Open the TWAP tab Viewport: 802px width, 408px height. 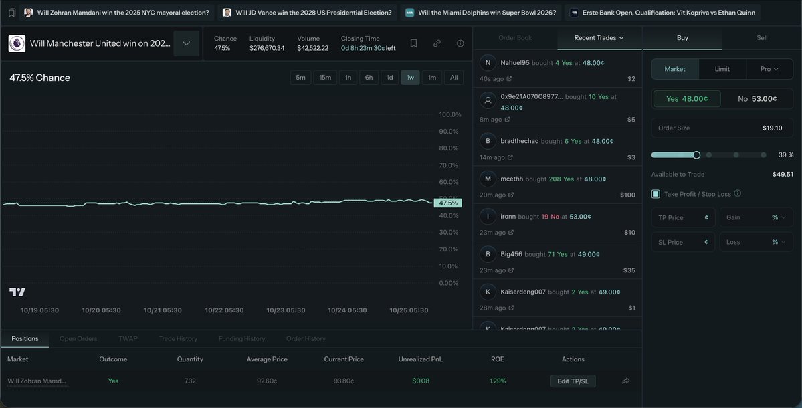click(x=128, y=339)
